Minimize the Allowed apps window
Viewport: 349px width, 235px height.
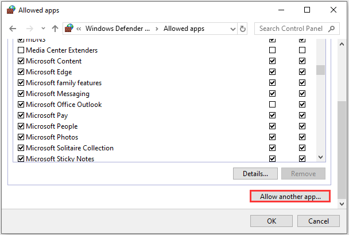281,10
